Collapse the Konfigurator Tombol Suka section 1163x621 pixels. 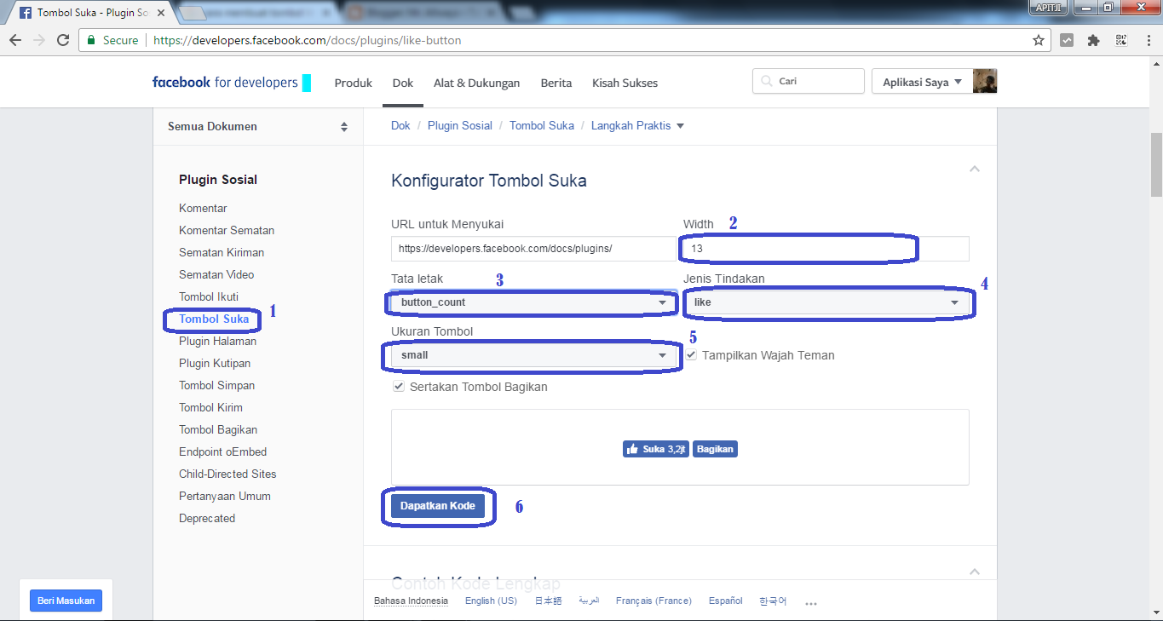[975, 169]
